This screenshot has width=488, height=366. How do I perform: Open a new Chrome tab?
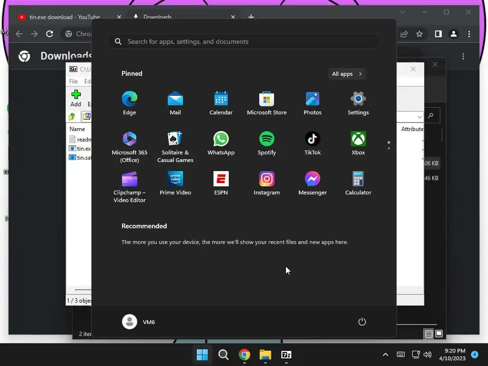pyautogui.click(x=251, y=17)
